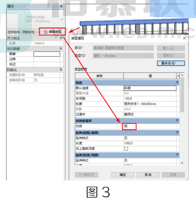Click the 新构造 phase value
This screenshot has height=199, width=196.
click(x=47, y=75)
